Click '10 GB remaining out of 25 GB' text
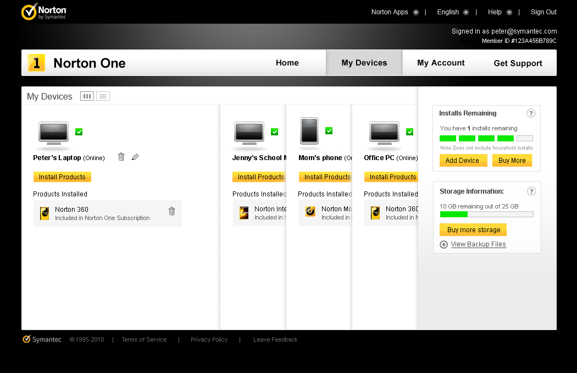Viewport: 577px width, 373px height. coord(479,206)
